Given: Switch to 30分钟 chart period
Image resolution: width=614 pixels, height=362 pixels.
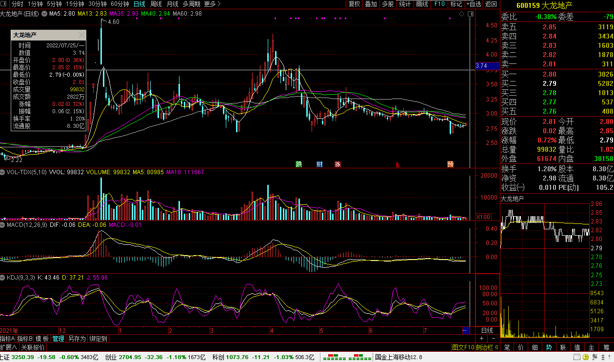Looking at the screenshot, I should pos(98,4).
